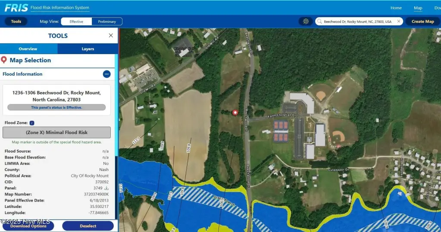The width and height of the screenshot is (441, 232).
Task: Click the Flood Zone info icon
Action: 32,123
